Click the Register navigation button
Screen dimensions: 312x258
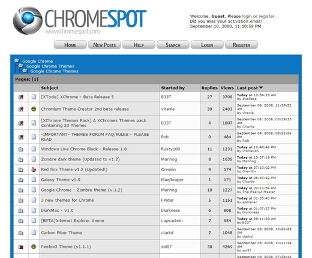241,45
